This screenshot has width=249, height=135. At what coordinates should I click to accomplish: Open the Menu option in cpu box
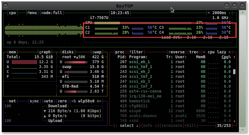pos(32,13)
